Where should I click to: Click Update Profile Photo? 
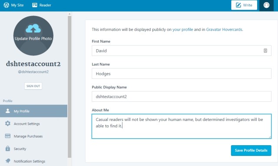(x=33, y=36)
